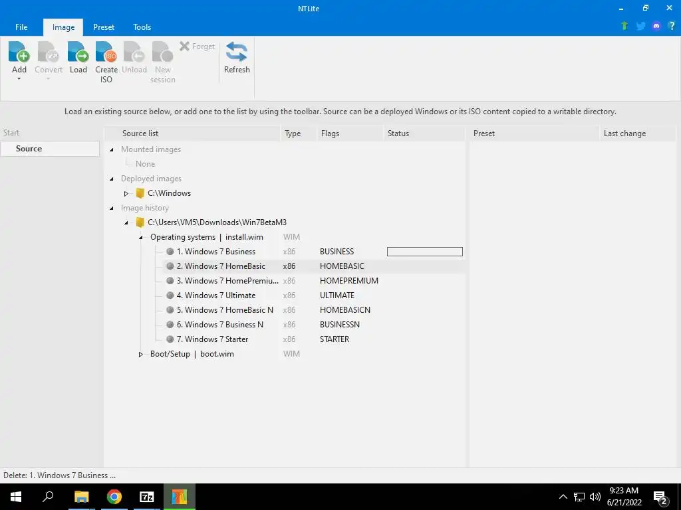
Task: Open the volume control in system tray
Action: coord(595,497)
